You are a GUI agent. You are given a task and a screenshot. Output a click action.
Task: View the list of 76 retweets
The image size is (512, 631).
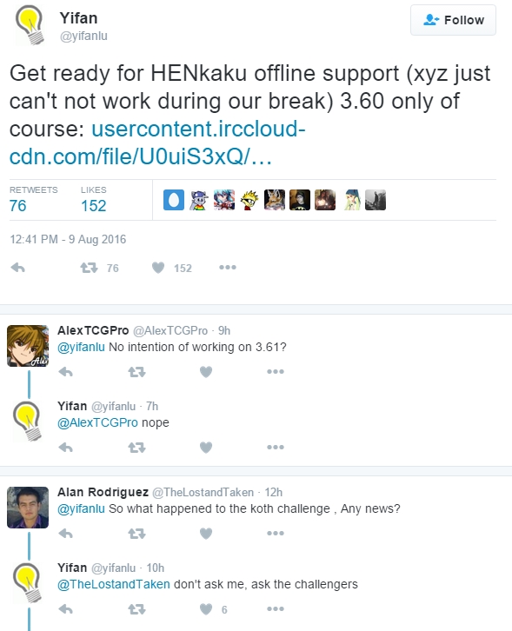coord(33,200)
